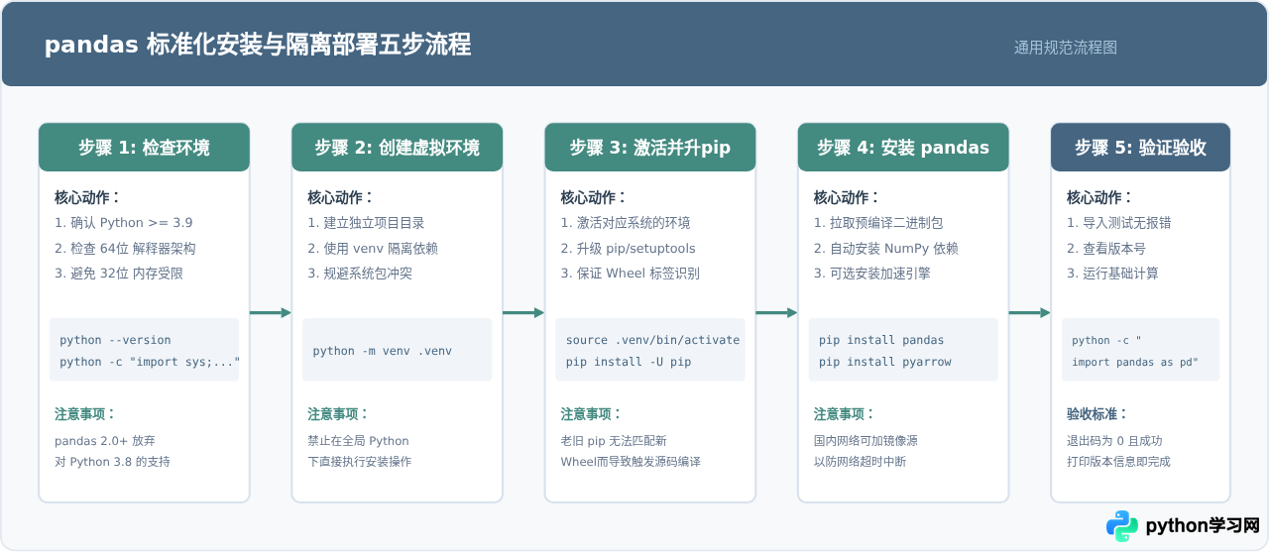
Task: Select the '步骤 3: 激活并升pip' header
Action: pyautogui.click(x=650, y=148)
